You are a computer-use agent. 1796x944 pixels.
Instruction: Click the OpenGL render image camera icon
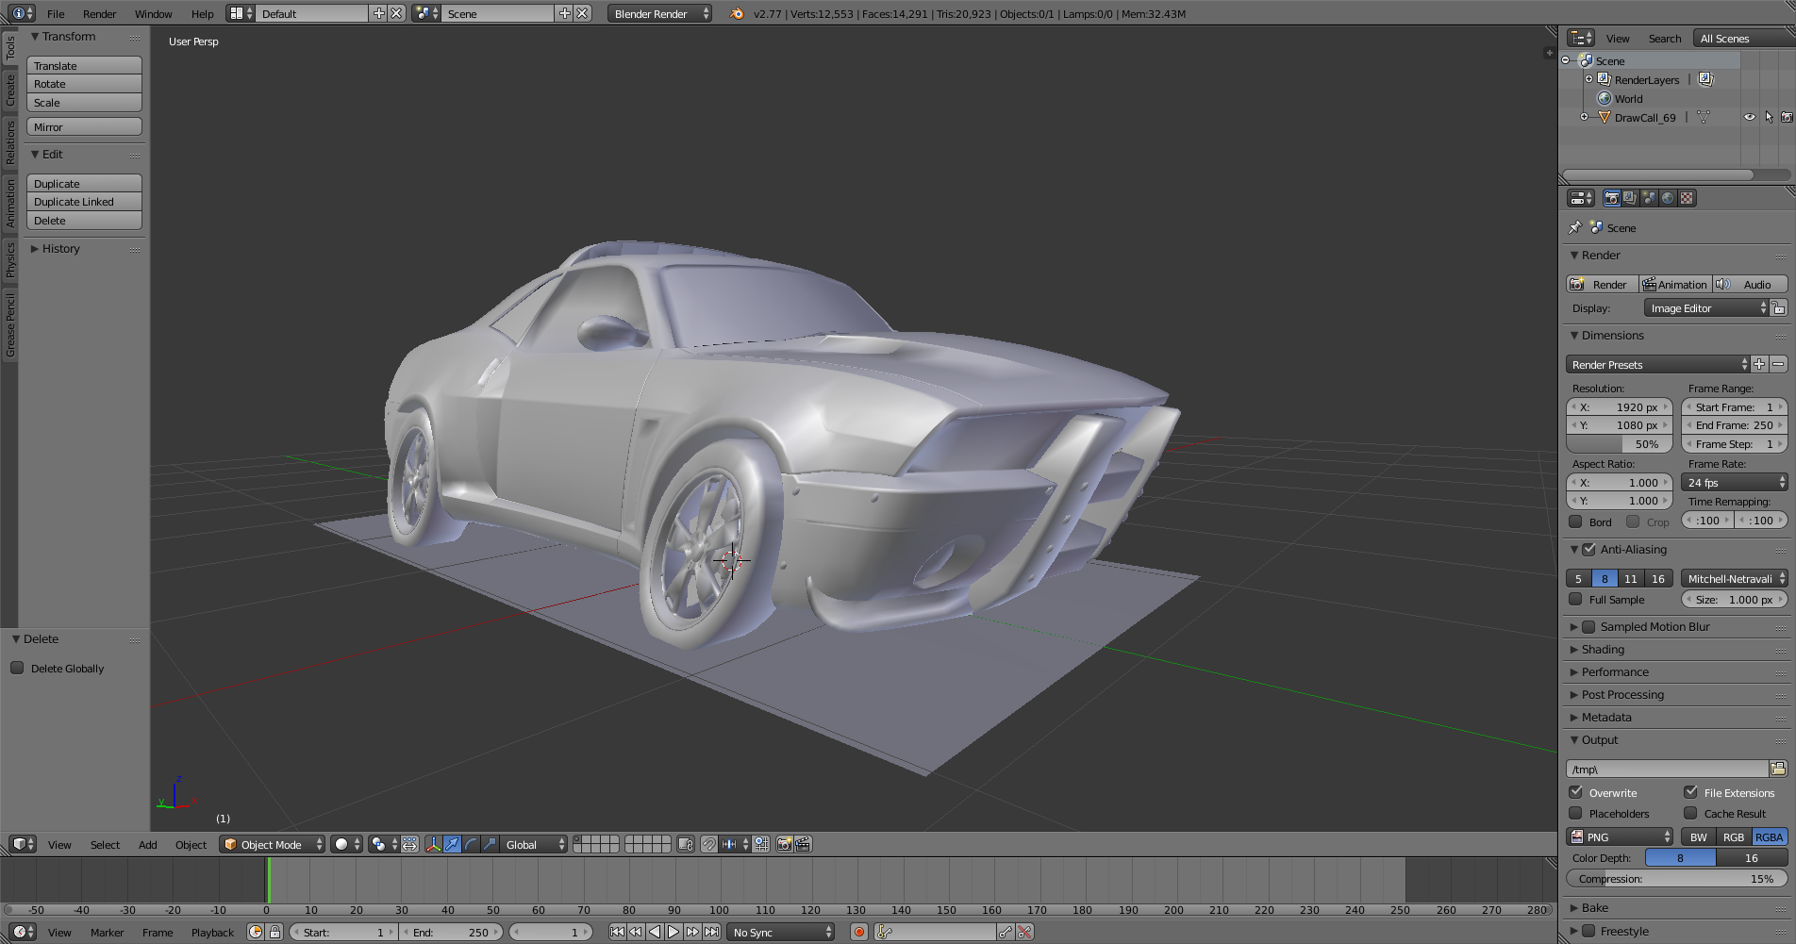(784, 844)
